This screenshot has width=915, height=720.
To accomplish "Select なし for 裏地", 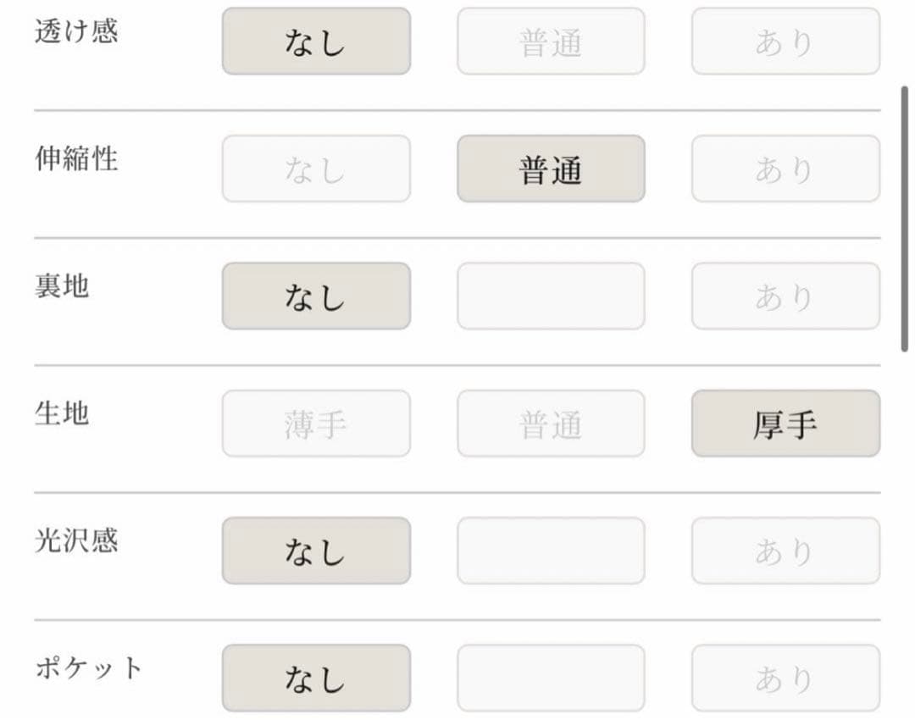I will (x=316, y=296).
